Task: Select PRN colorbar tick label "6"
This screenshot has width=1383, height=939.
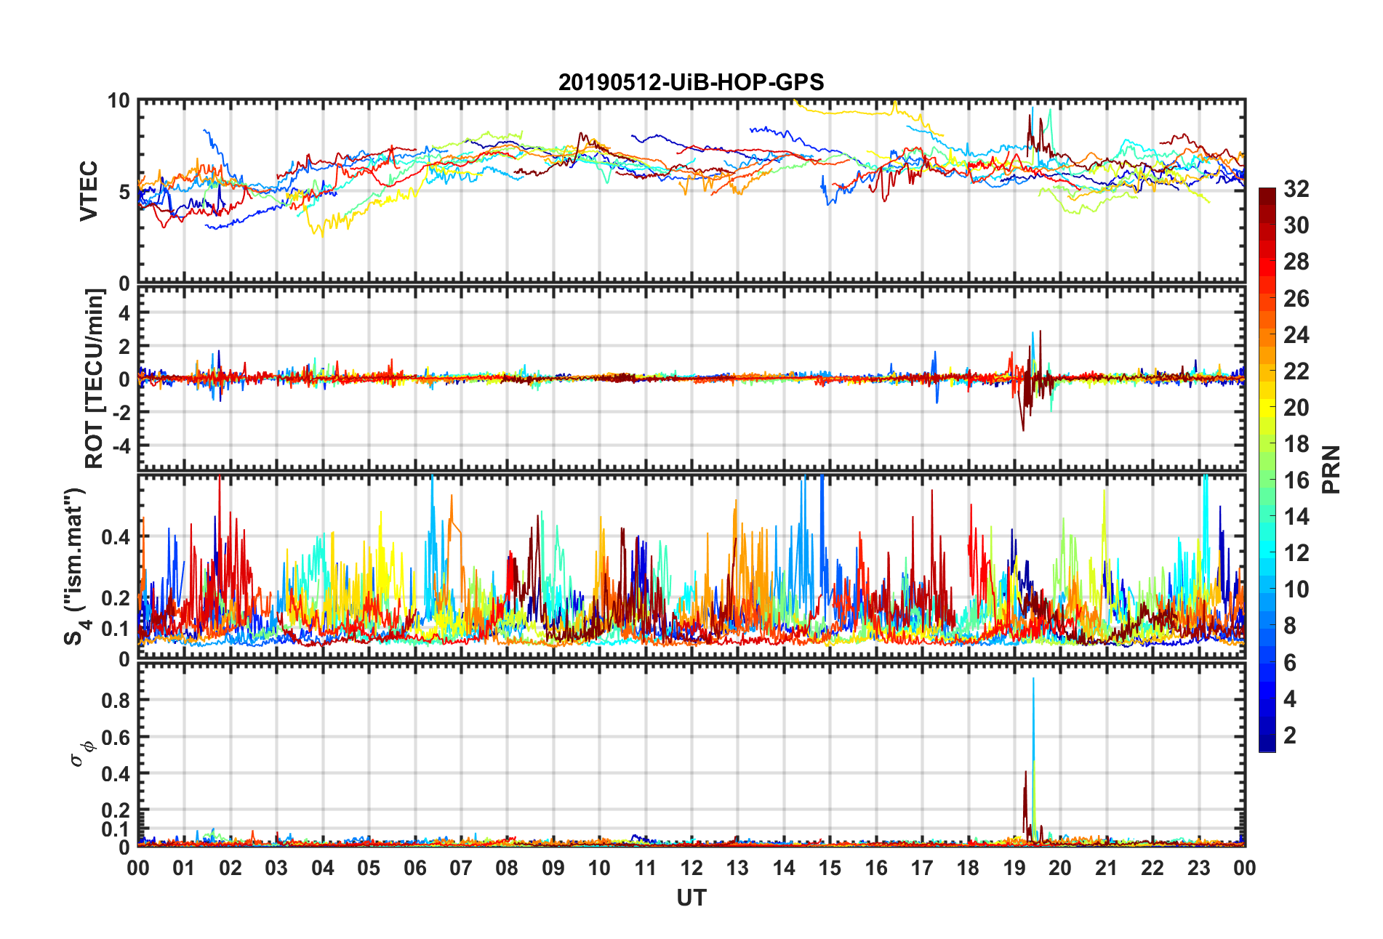Action: [1290, 663]
